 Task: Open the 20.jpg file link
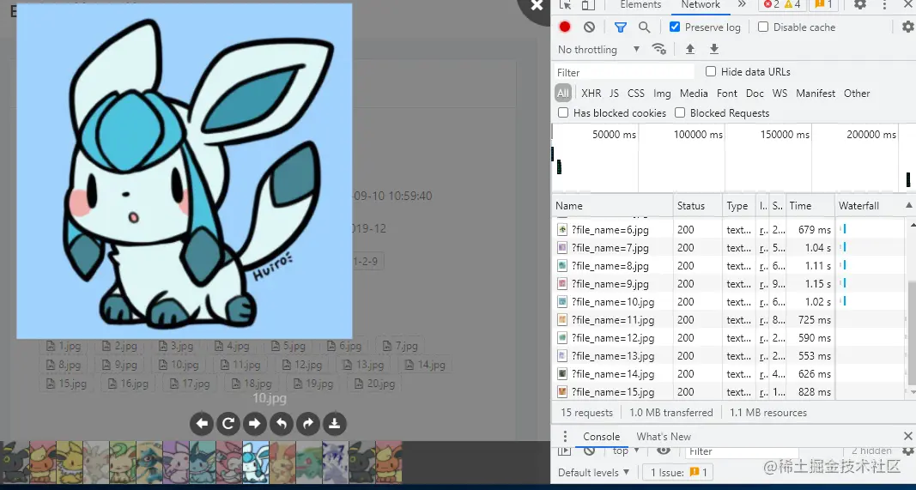pos(374,384)
